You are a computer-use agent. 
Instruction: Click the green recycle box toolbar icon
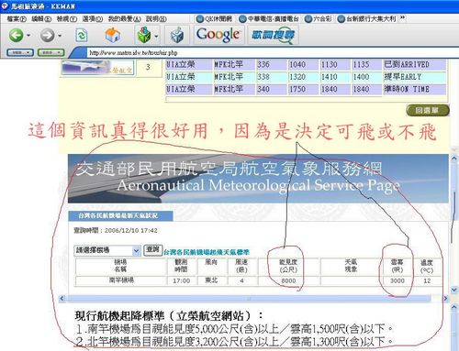144,35
